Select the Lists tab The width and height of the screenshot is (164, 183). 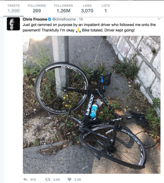coord(106,9)
